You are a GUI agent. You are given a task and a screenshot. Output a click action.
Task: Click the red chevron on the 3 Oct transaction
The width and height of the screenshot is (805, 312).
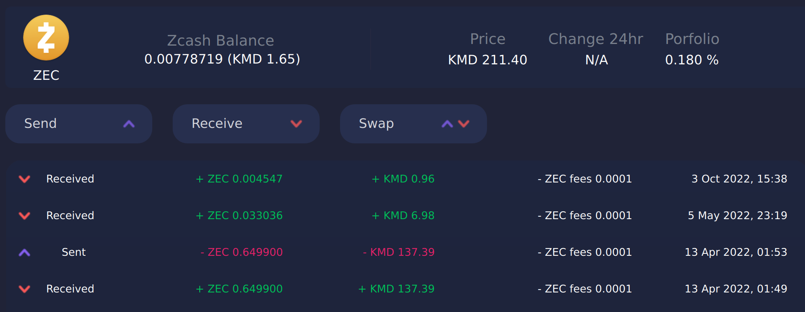(24, 178)
